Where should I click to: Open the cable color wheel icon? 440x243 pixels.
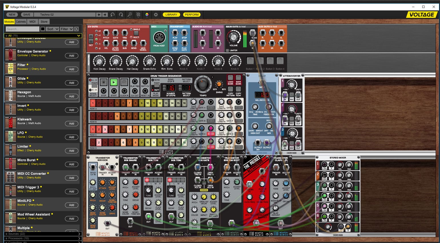point(147,15)
